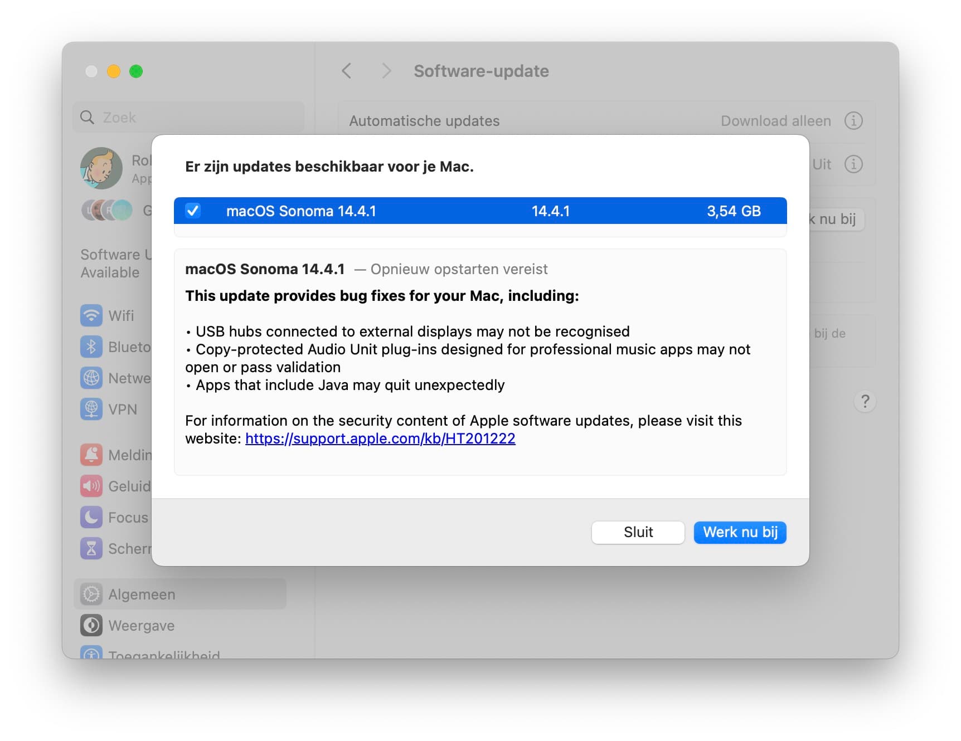The width and height of the screenshot is (961, 741).
Task: Open Geluid speaker icon
Action: [91, 486]
